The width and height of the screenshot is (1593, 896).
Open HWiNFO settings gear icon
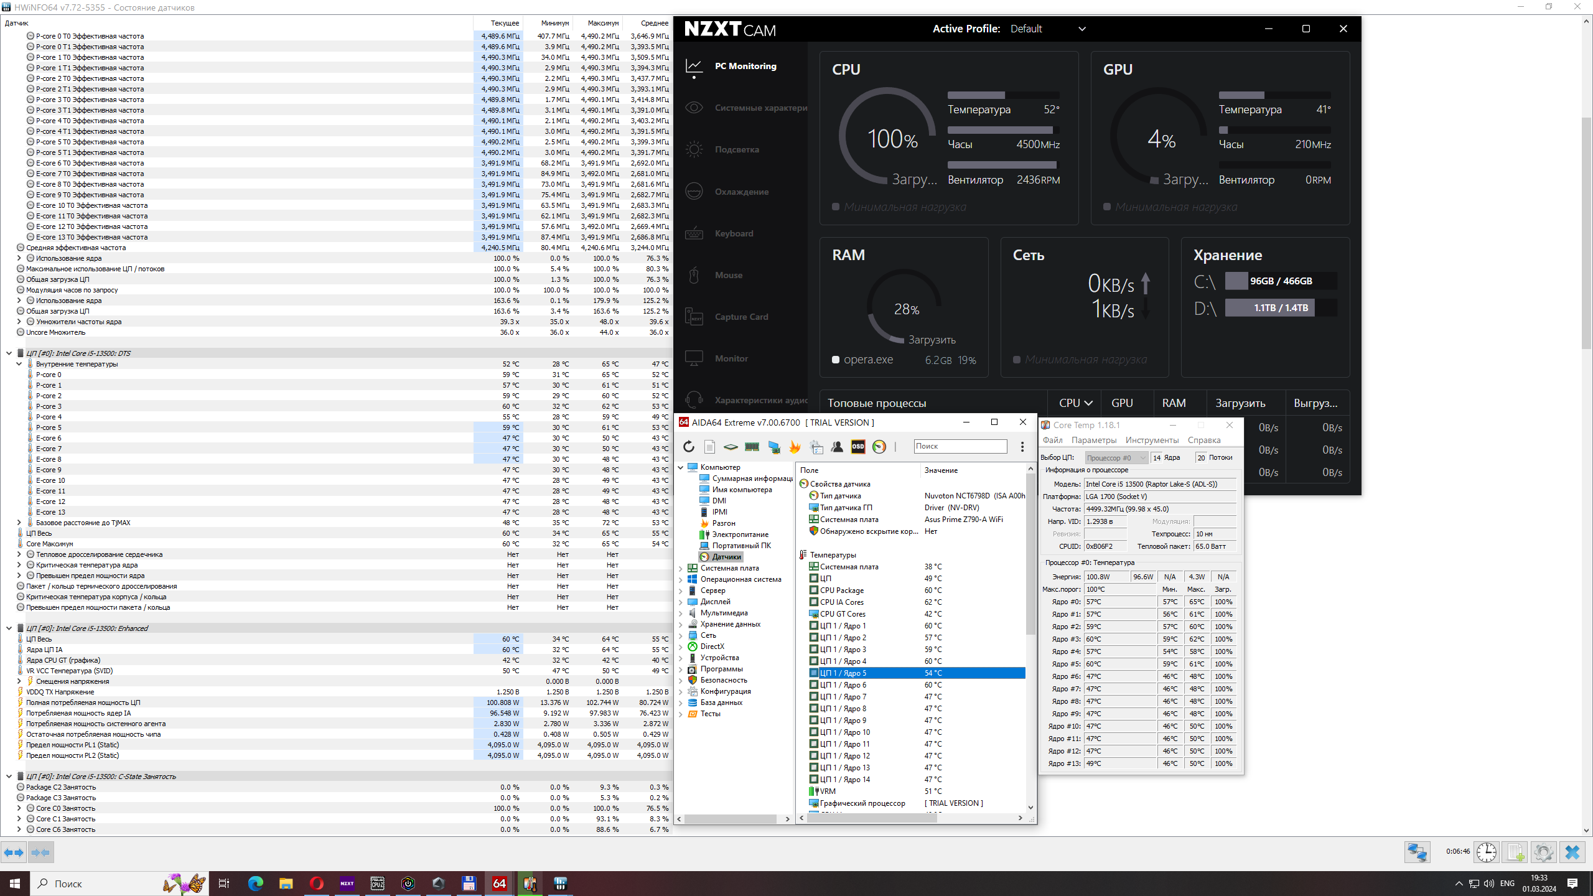pyautogui.click(x=1543, y=852)
